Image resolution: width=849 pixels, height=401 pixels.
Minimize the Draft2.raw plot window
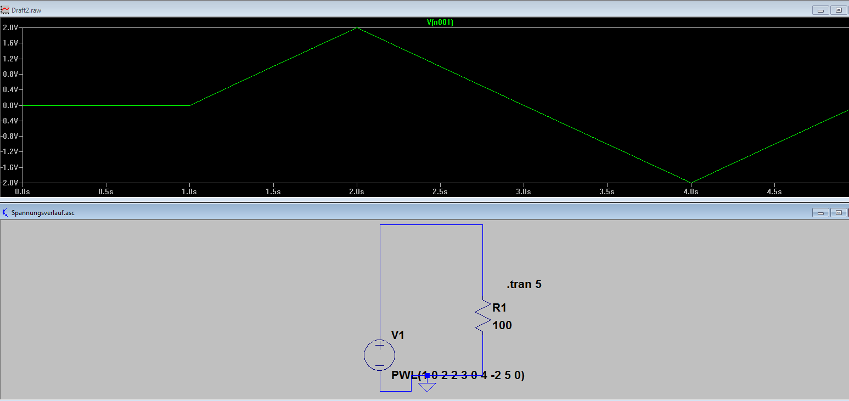coord(821,10)
